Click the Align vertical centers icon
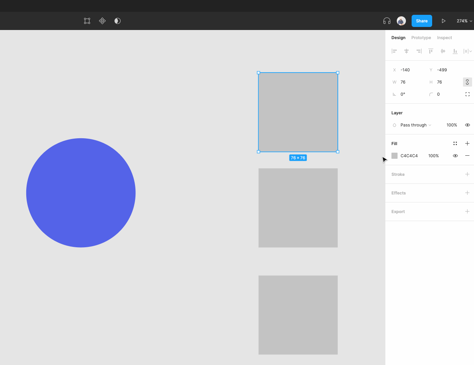474x365 pixels. pos(443,51)
